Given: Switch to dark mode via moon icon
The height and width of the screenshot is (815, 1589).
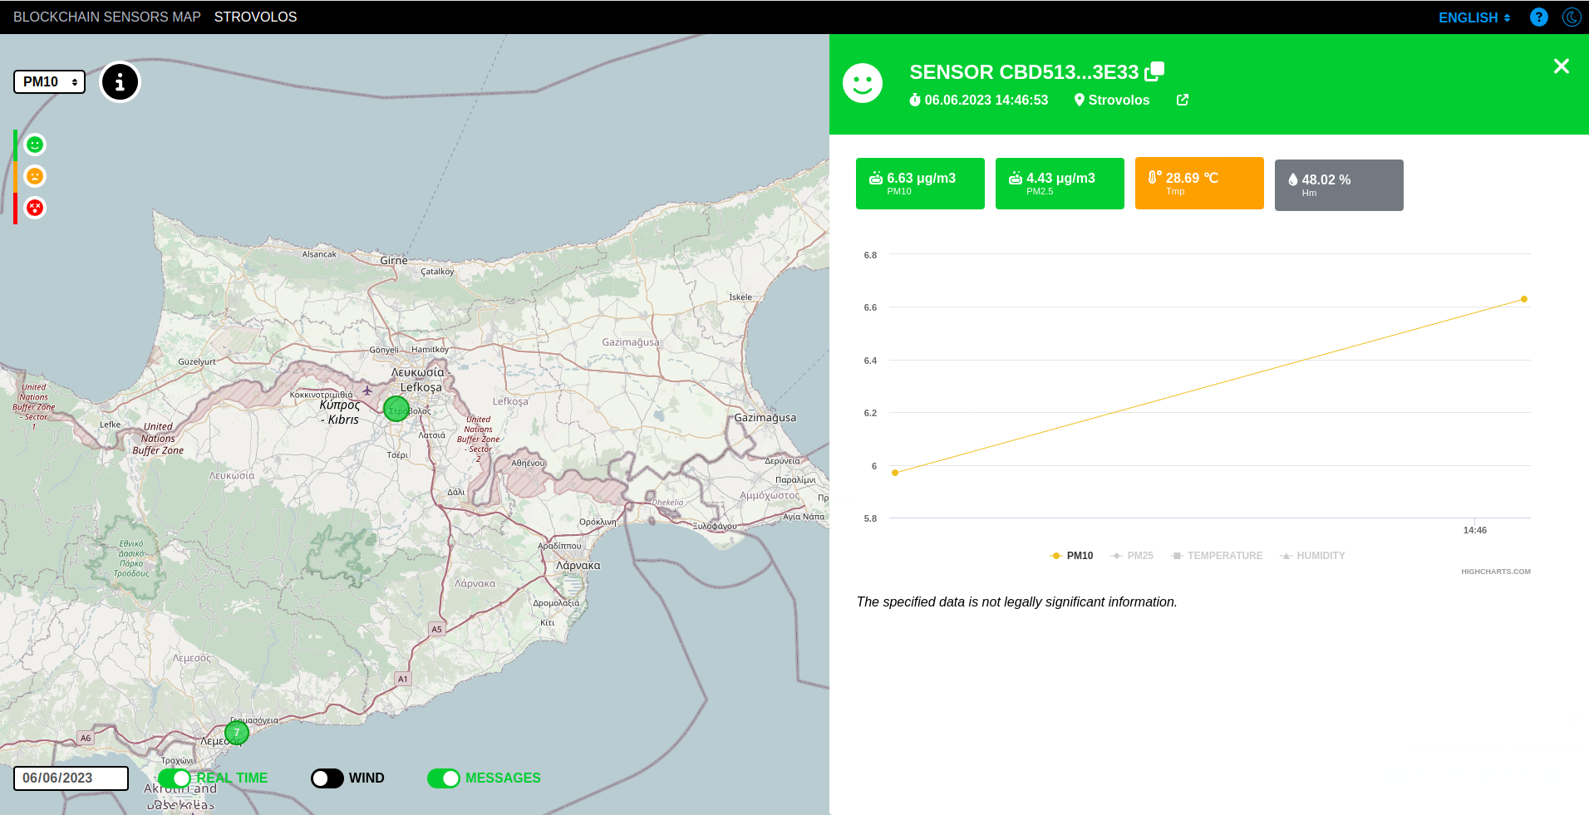Looking at the screenshot, I should click(x=1572, y=17).
